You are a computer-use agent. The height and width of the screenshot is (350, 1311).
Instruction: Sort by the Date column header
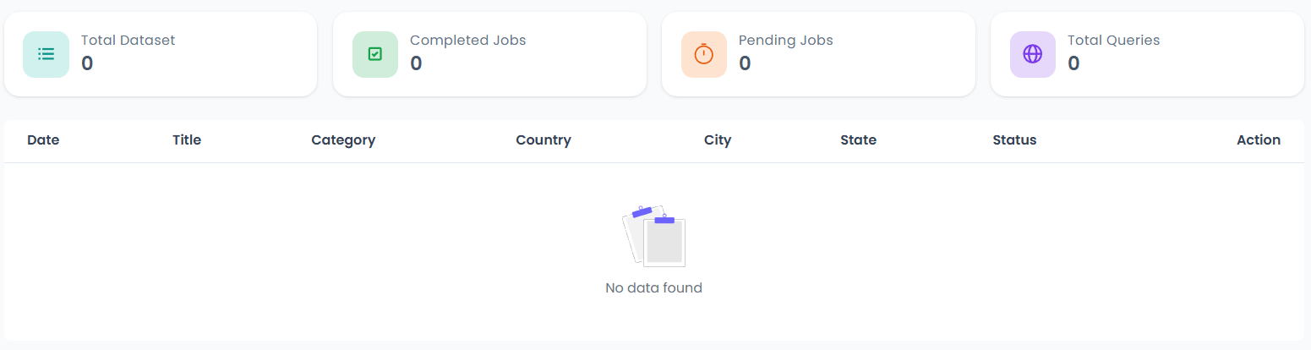pos(43,140)
